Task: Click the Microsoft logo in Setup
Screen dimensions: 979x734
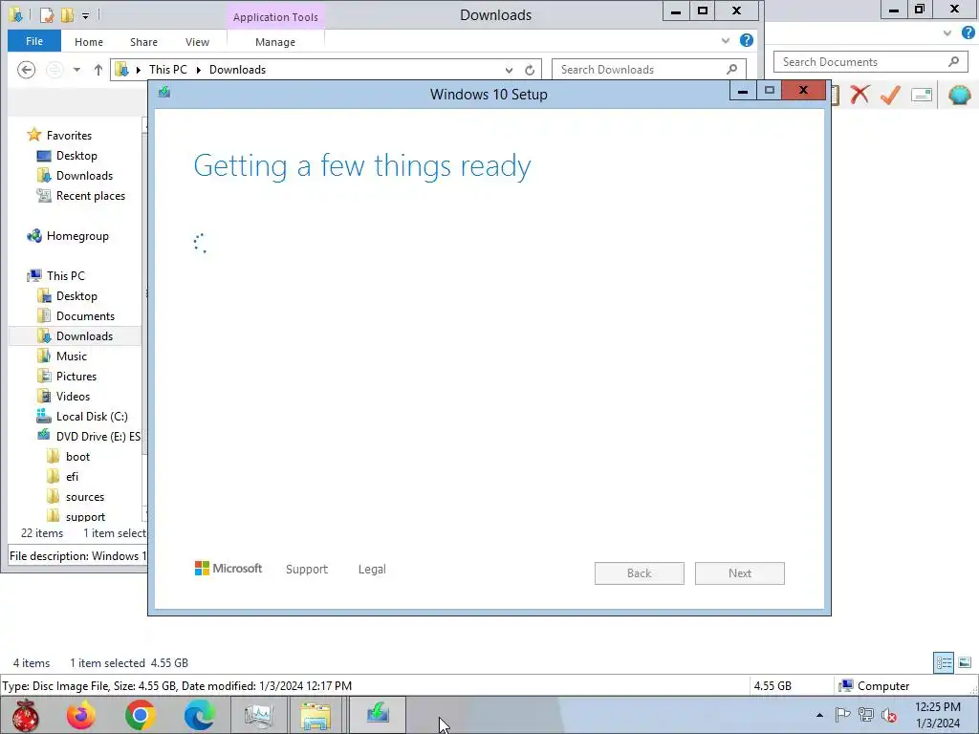Action: 228,569
